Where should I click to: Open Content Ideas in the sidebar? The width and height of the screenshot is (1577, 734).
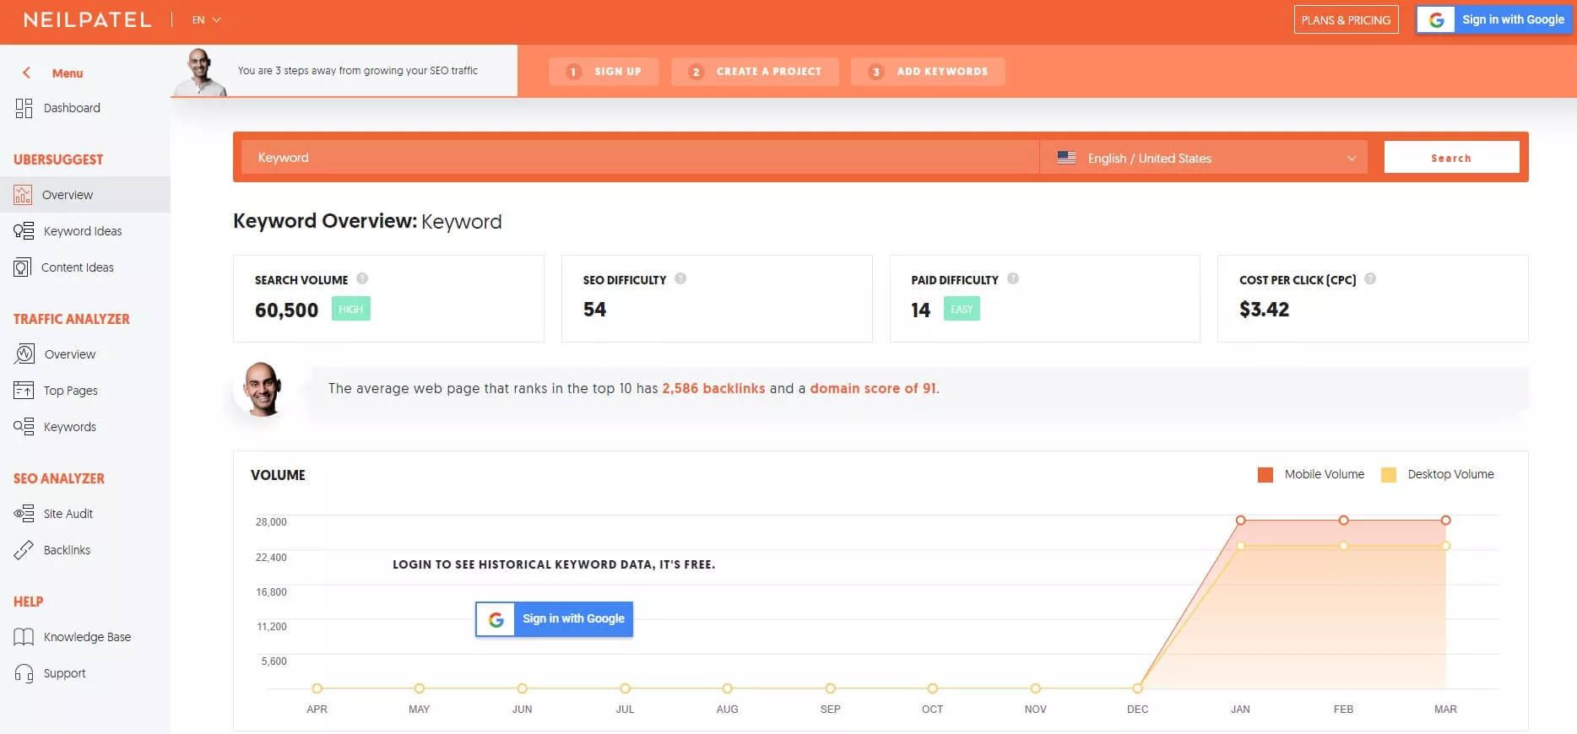(x=78, y=267)
